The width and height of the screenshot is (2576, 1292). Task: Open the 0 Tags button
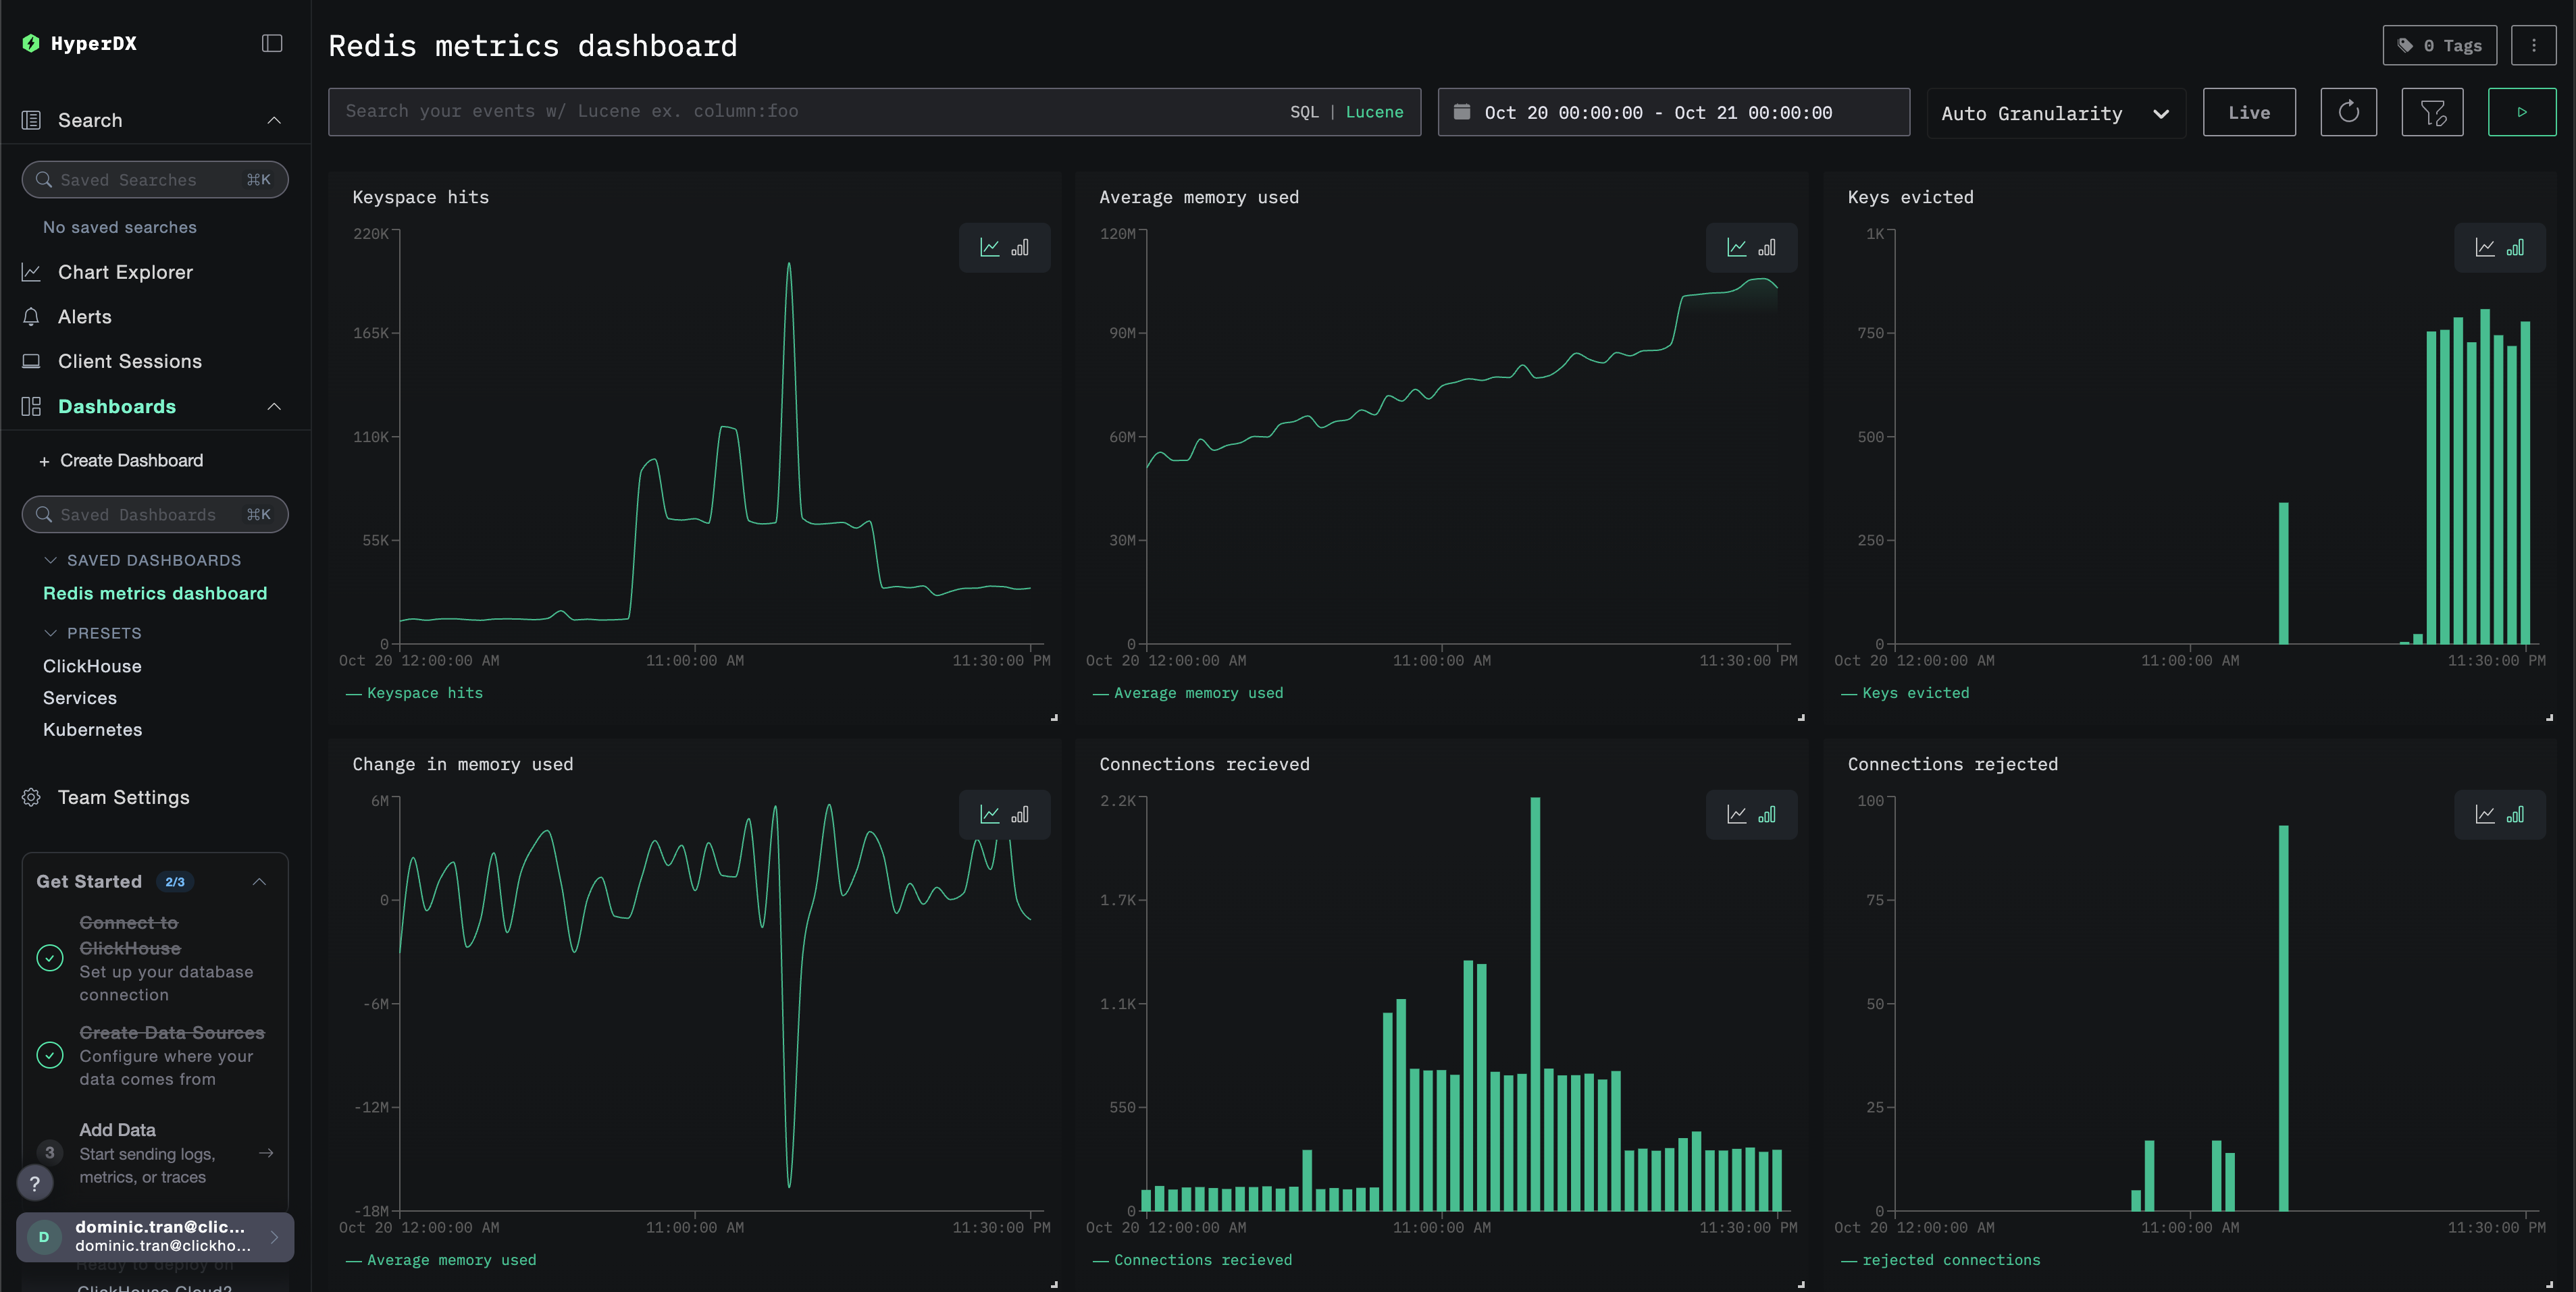point(2440,45)
